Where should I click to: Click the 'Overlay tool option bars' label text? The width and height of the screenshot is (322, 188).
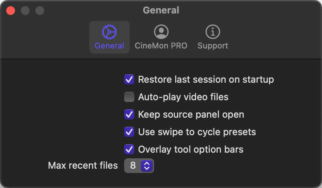coord(191,149)
